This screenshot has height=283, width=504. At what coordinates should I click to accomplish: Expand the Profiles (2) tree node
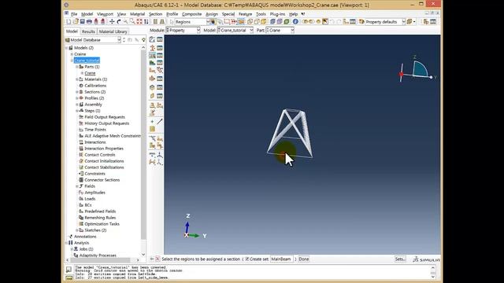[77, 98]
